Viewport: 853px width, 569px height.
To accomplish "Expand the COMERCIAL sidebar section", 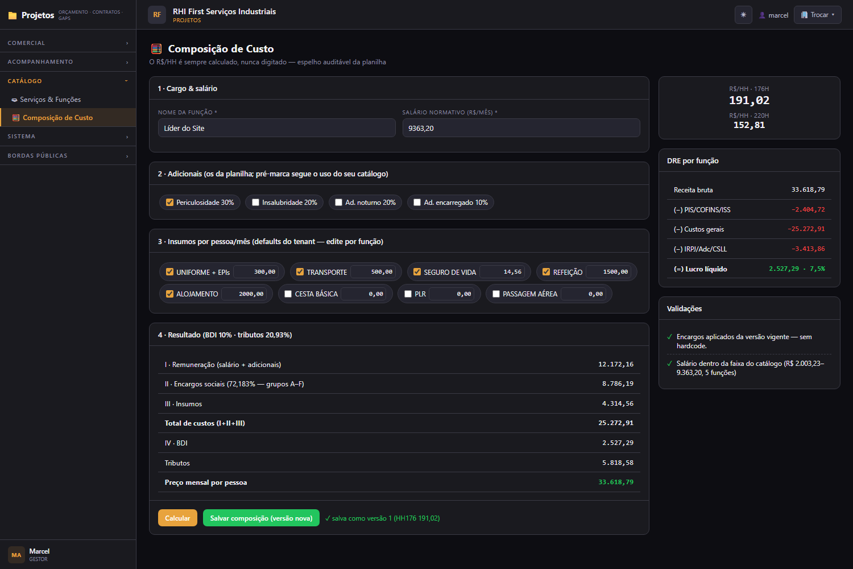I will (x=68, y=43).
